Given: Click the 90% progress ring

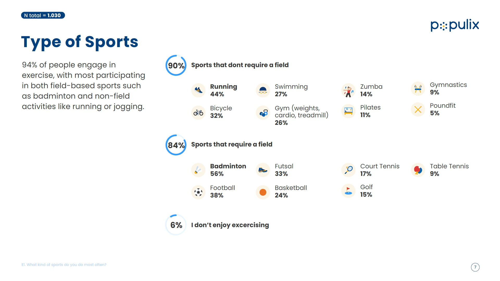Looking at the screenshot, I should (x=176, y=65).
